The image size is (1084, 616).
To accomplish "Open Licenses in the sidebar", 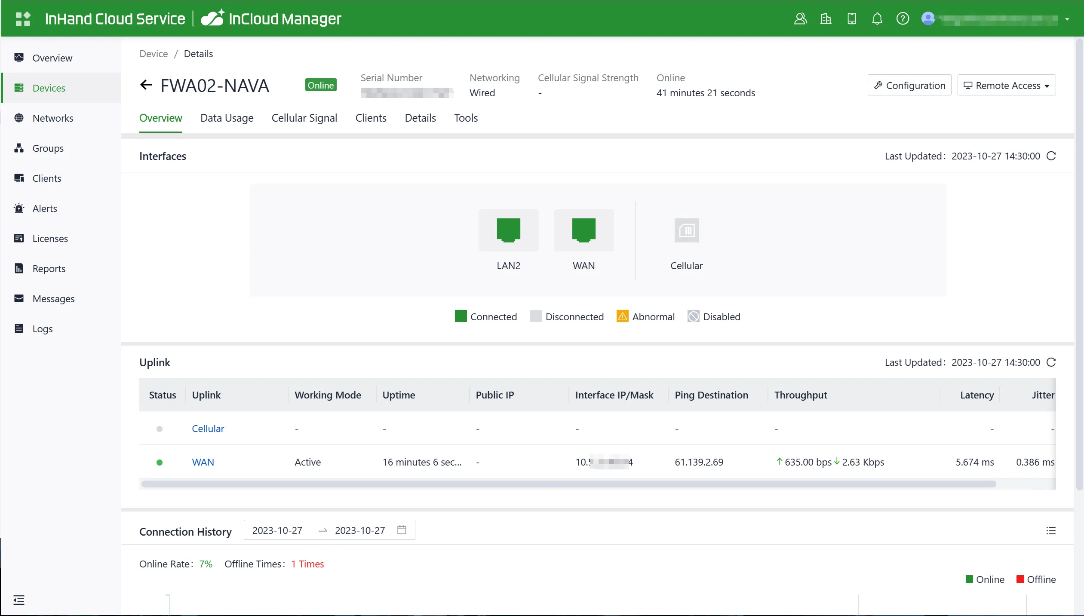I will pyautogui.click(x=61, y=239).
